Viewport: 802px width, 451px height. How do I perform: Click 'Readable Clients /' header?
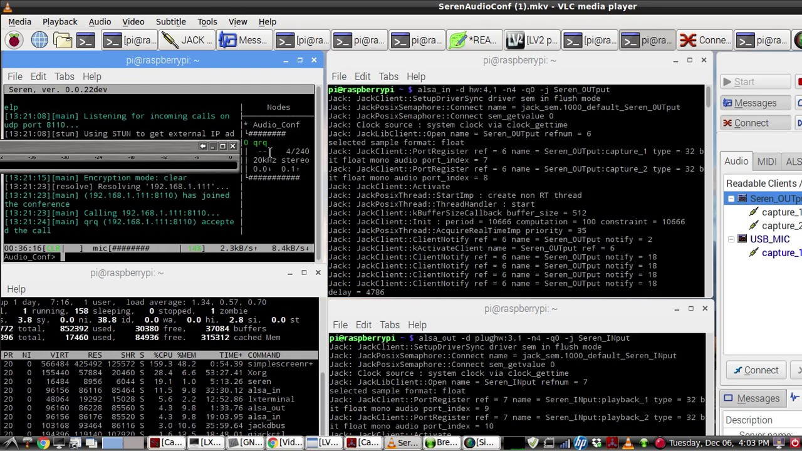[763, 184]
